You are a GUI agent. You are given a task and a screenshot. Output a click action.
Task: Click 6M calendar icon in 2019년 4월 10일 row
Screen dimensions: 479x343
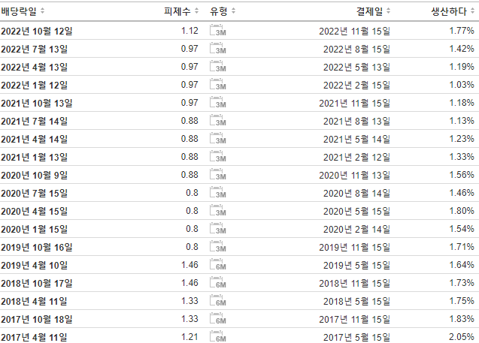(x=218, y=264)
